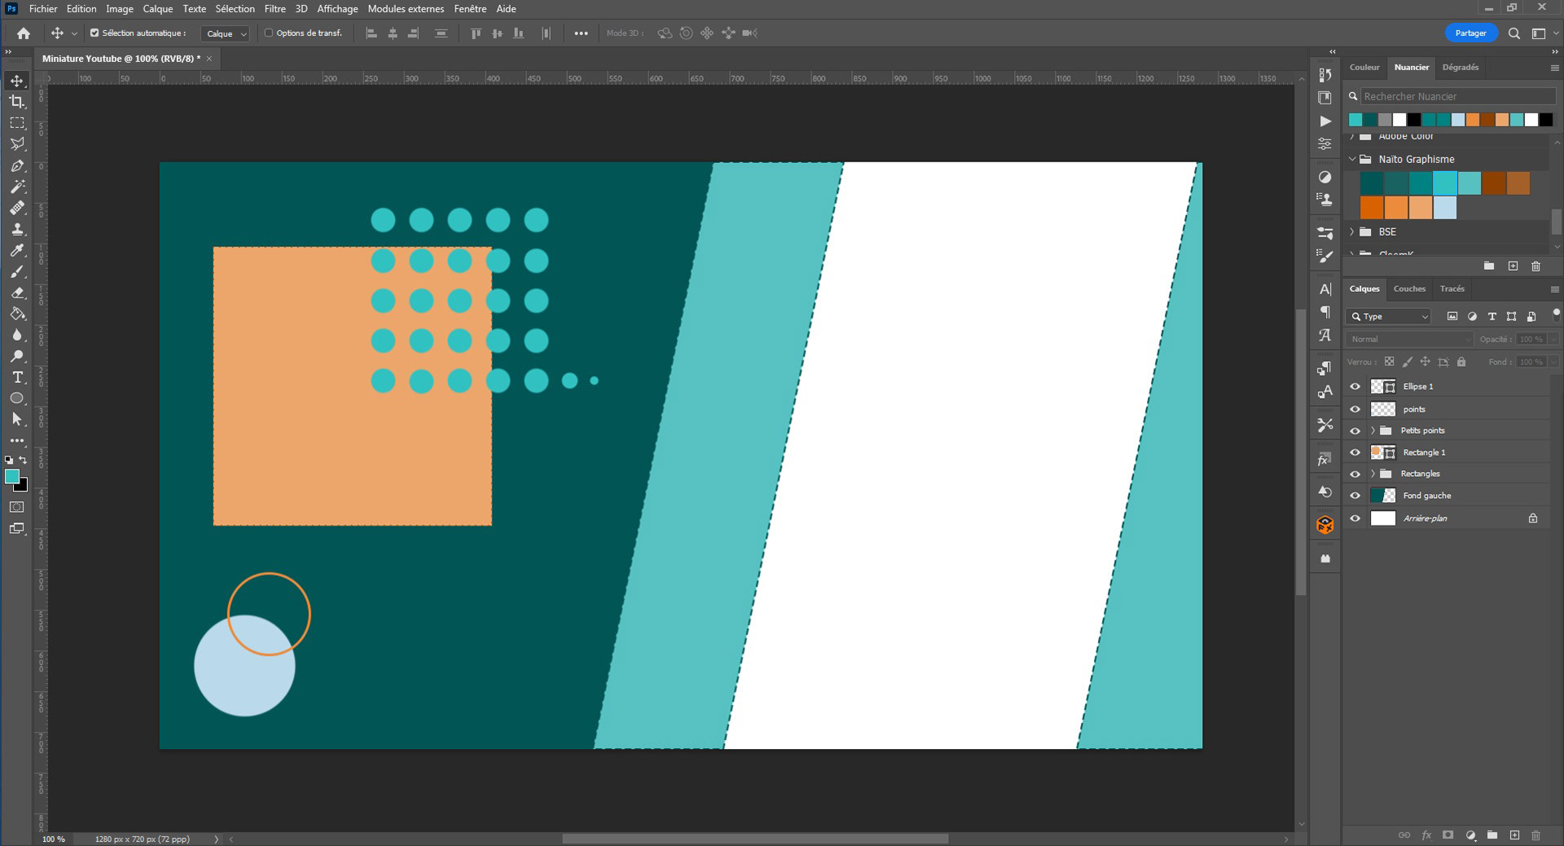Select the Fond gauche layer name
The height and width of the screenshot is (846, 1564).
(1426, 496)
